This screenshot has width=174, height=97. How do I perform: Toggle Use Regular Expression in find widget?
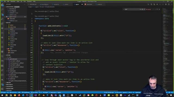(144, 9)
